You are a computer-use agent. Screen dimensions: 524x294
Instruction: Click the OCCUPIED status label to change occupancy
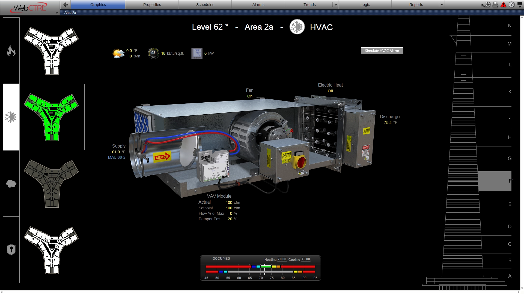pos(221,259)
